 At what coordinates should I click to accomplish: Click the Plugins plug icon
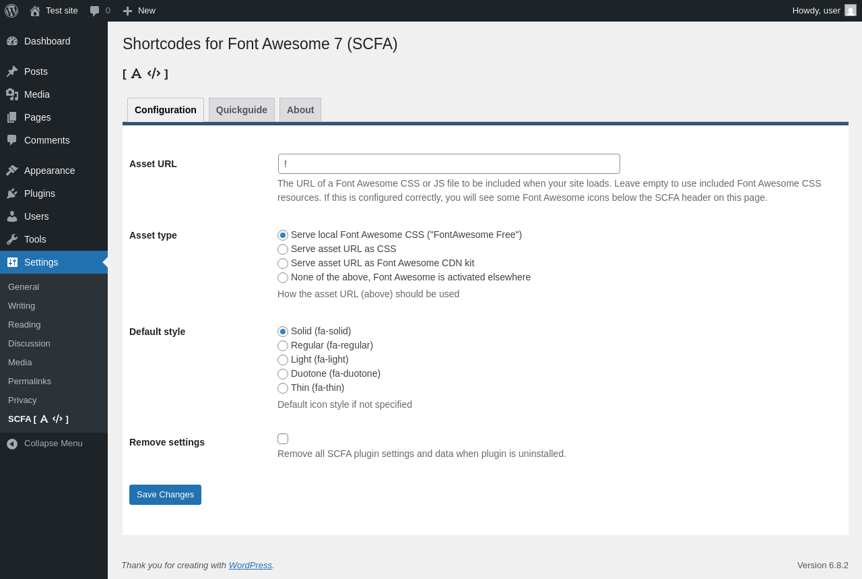(12, 193)
